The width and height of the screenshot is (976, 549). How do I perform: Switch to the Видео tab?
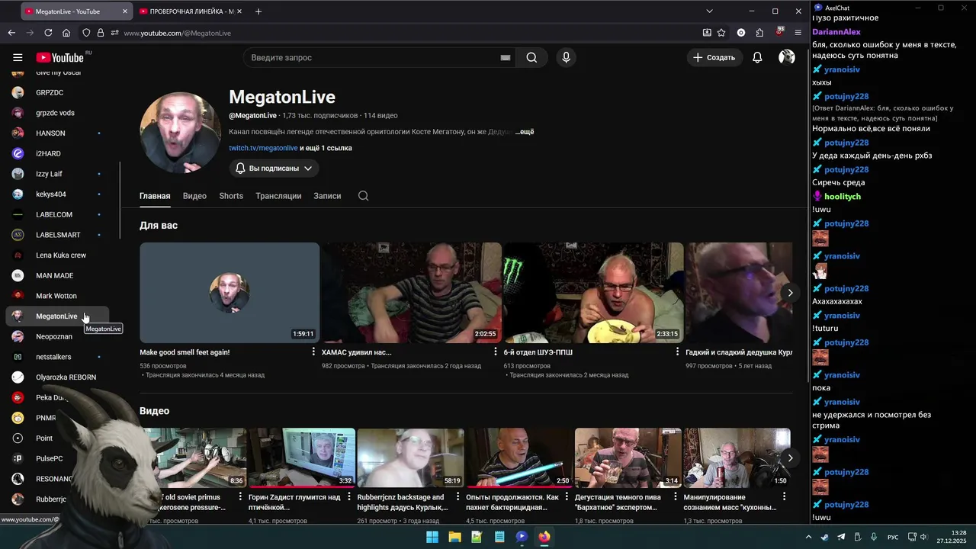[194, 196]
